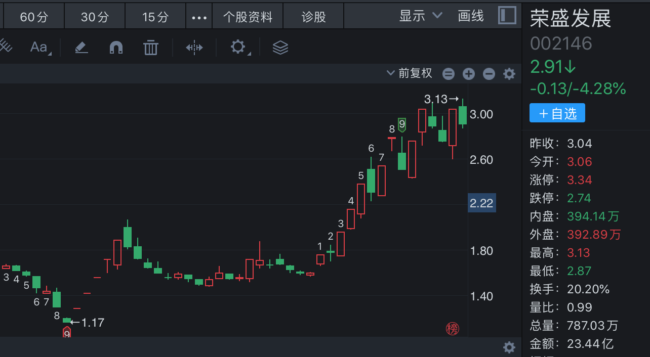Screen dimensions: 650x357
Task: Click the 1.17 low price marker
Action: pos(87,322)
